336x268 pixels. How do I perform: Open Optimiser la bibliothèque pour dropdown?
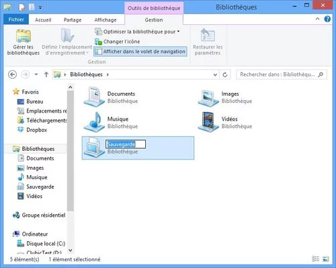pyautogui.click(x=137, y=32)
